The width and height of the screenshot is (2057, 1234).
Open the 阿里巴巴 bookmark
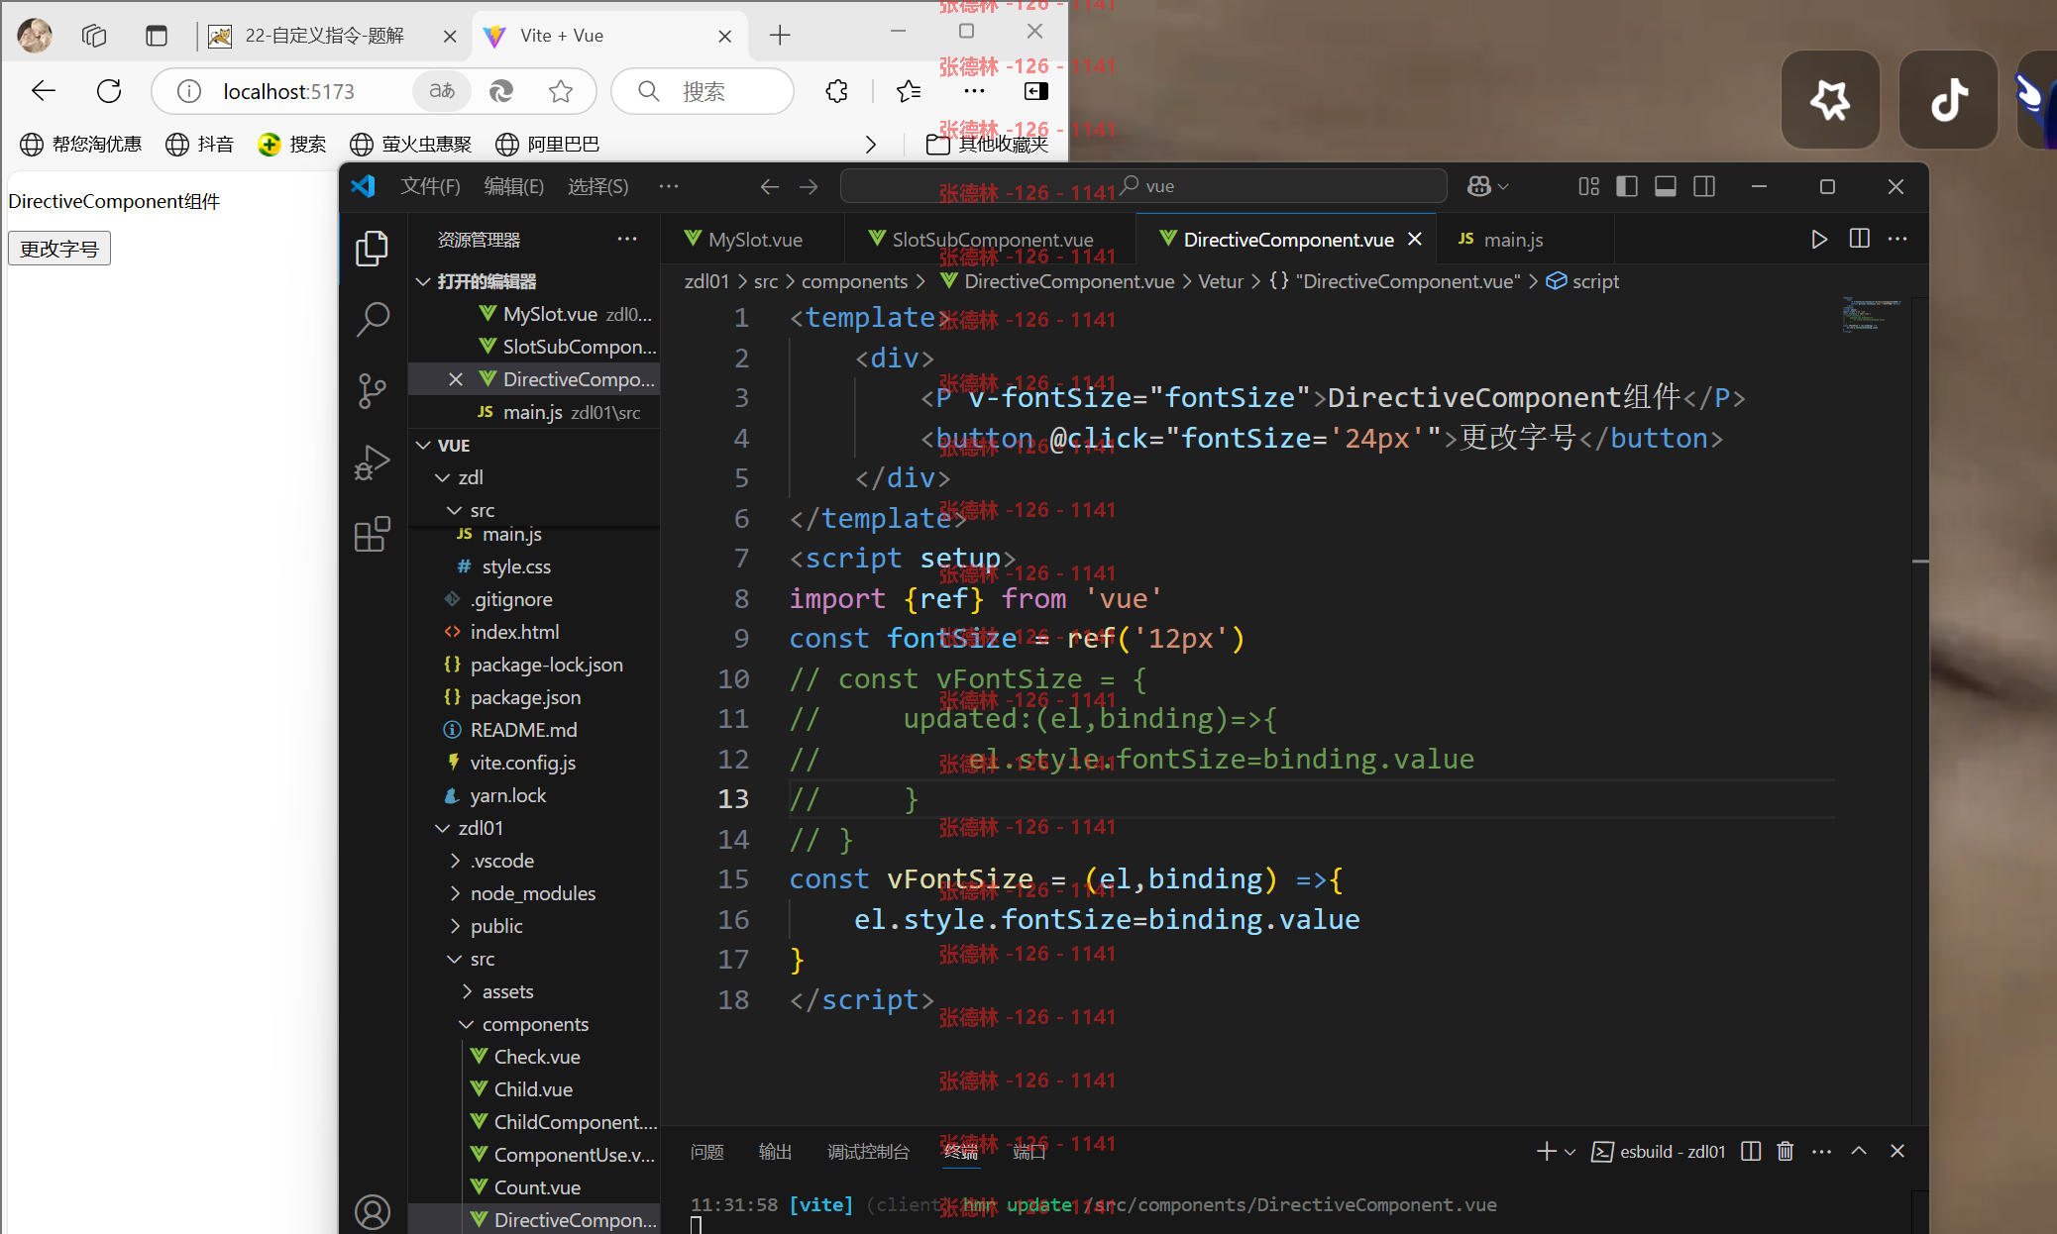[547, 145]
